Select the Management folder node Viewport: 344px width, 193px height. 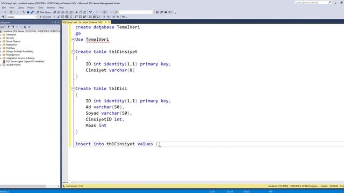13,55
